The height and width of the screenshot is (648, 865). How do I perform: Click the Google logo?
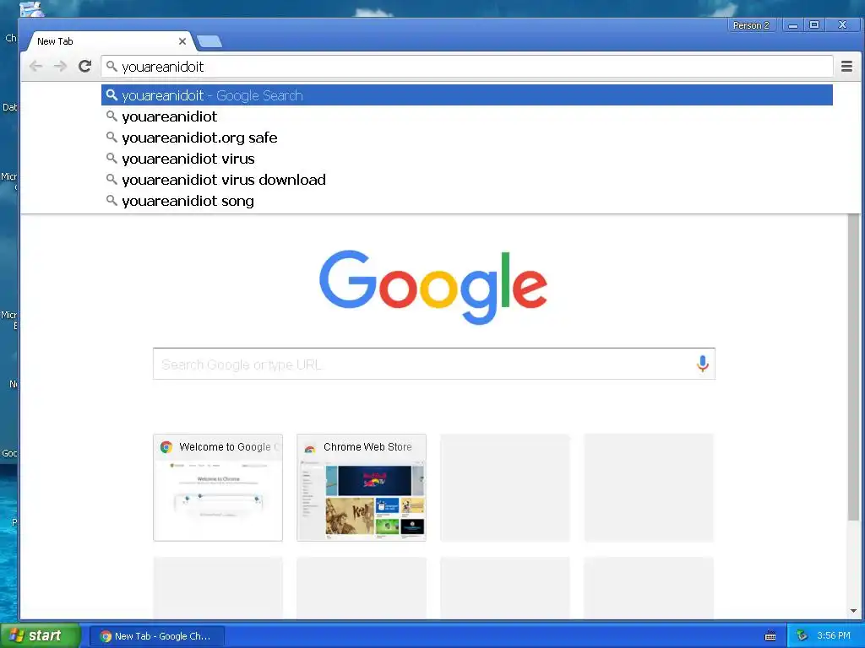point(433,287)
